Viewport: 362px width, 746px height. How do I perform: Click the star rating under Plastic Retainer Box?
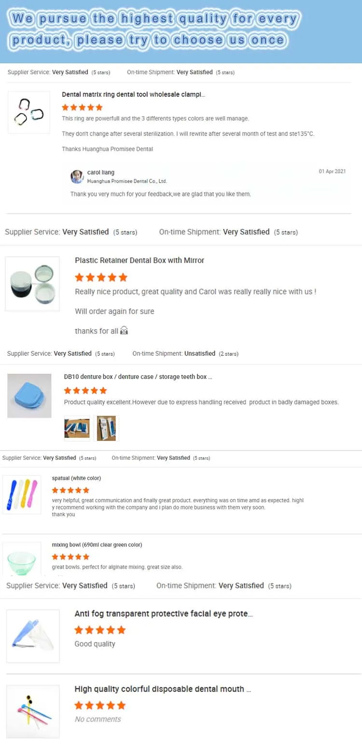(101, 278)
